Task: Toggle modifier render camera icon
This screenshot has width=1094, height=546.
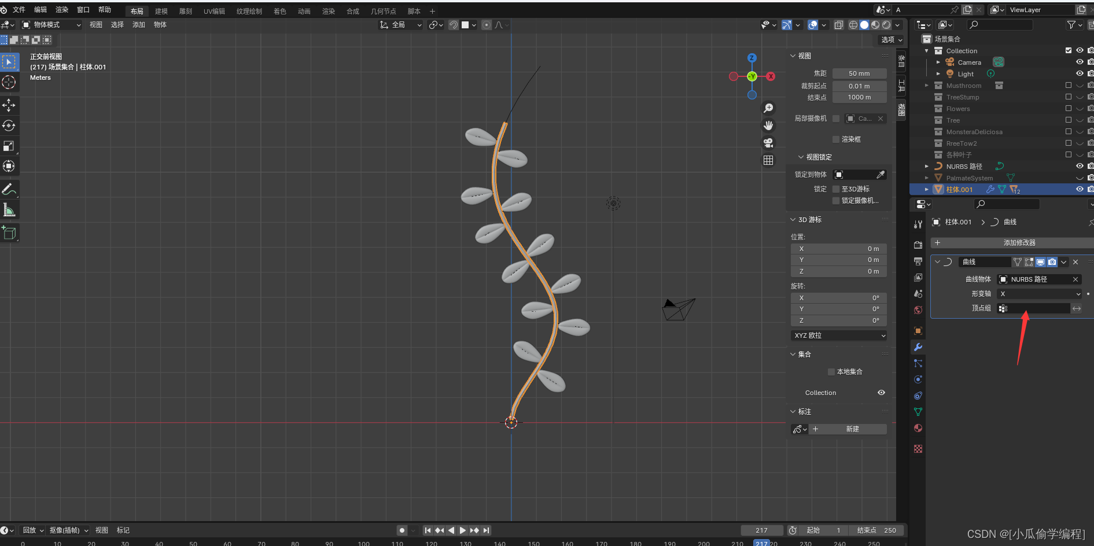Action: (x=1052, y=262)
